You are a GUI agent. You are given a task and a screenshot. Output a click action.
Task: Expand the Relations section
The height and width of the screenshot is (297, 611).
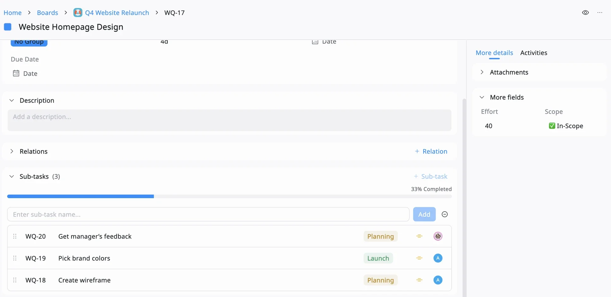pos(12,151)
